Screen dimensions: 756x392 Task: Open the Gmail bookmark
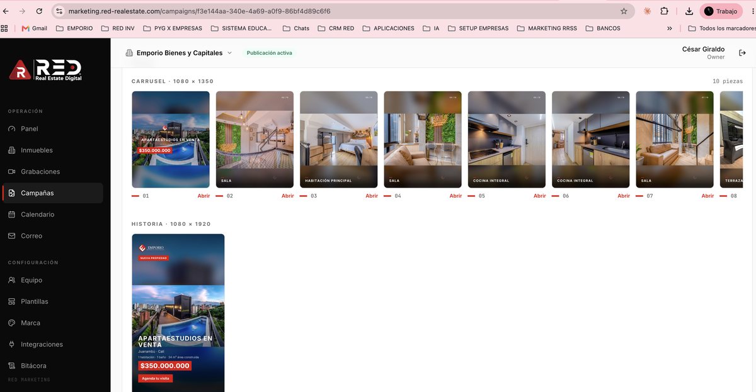35,28
